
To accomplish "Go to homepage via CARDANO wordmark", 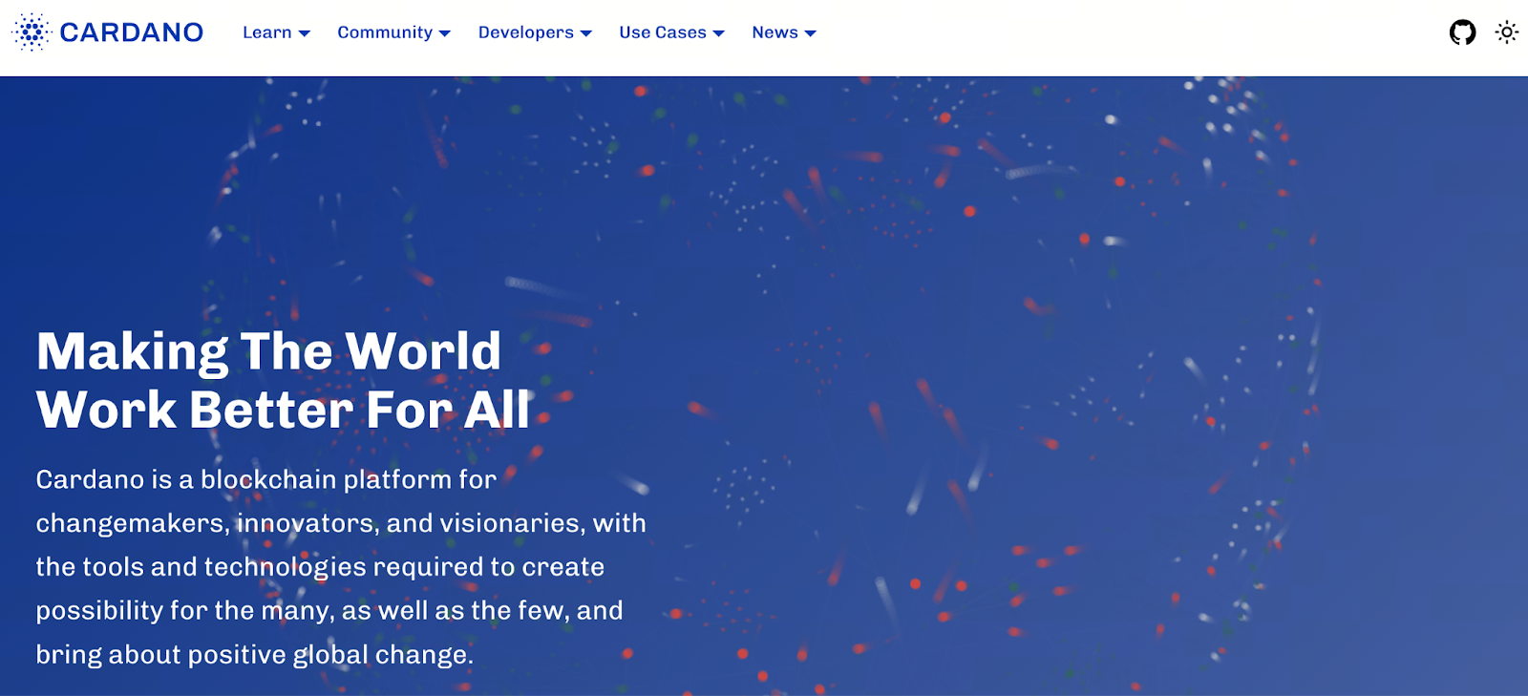I will click(x=132, y=32).
